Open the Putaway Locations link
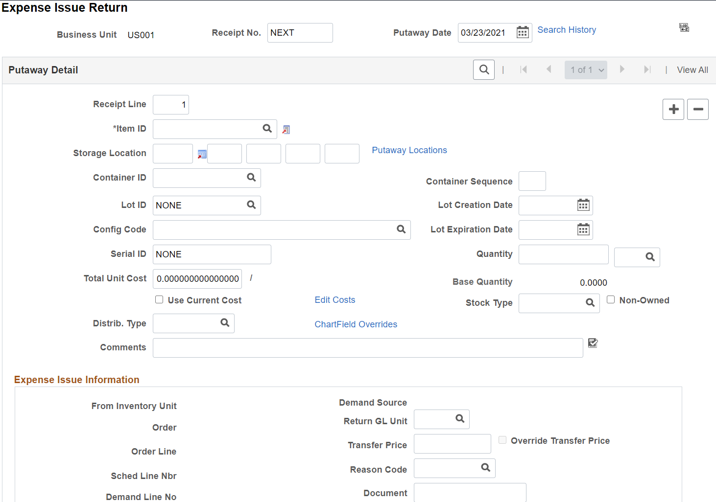The height and width of the screenshot is (502, 716). (409, 150)
